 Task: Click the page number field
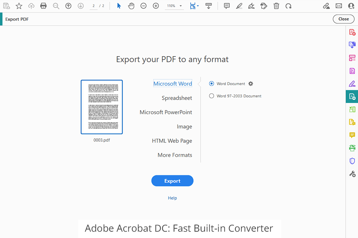pyautogui.click(x=94, y=6)
